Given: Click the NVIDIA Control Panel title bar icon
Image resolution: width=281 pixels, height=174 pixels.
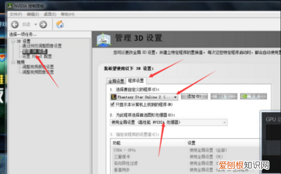Looking at the screenshot, I should [10, 6].
